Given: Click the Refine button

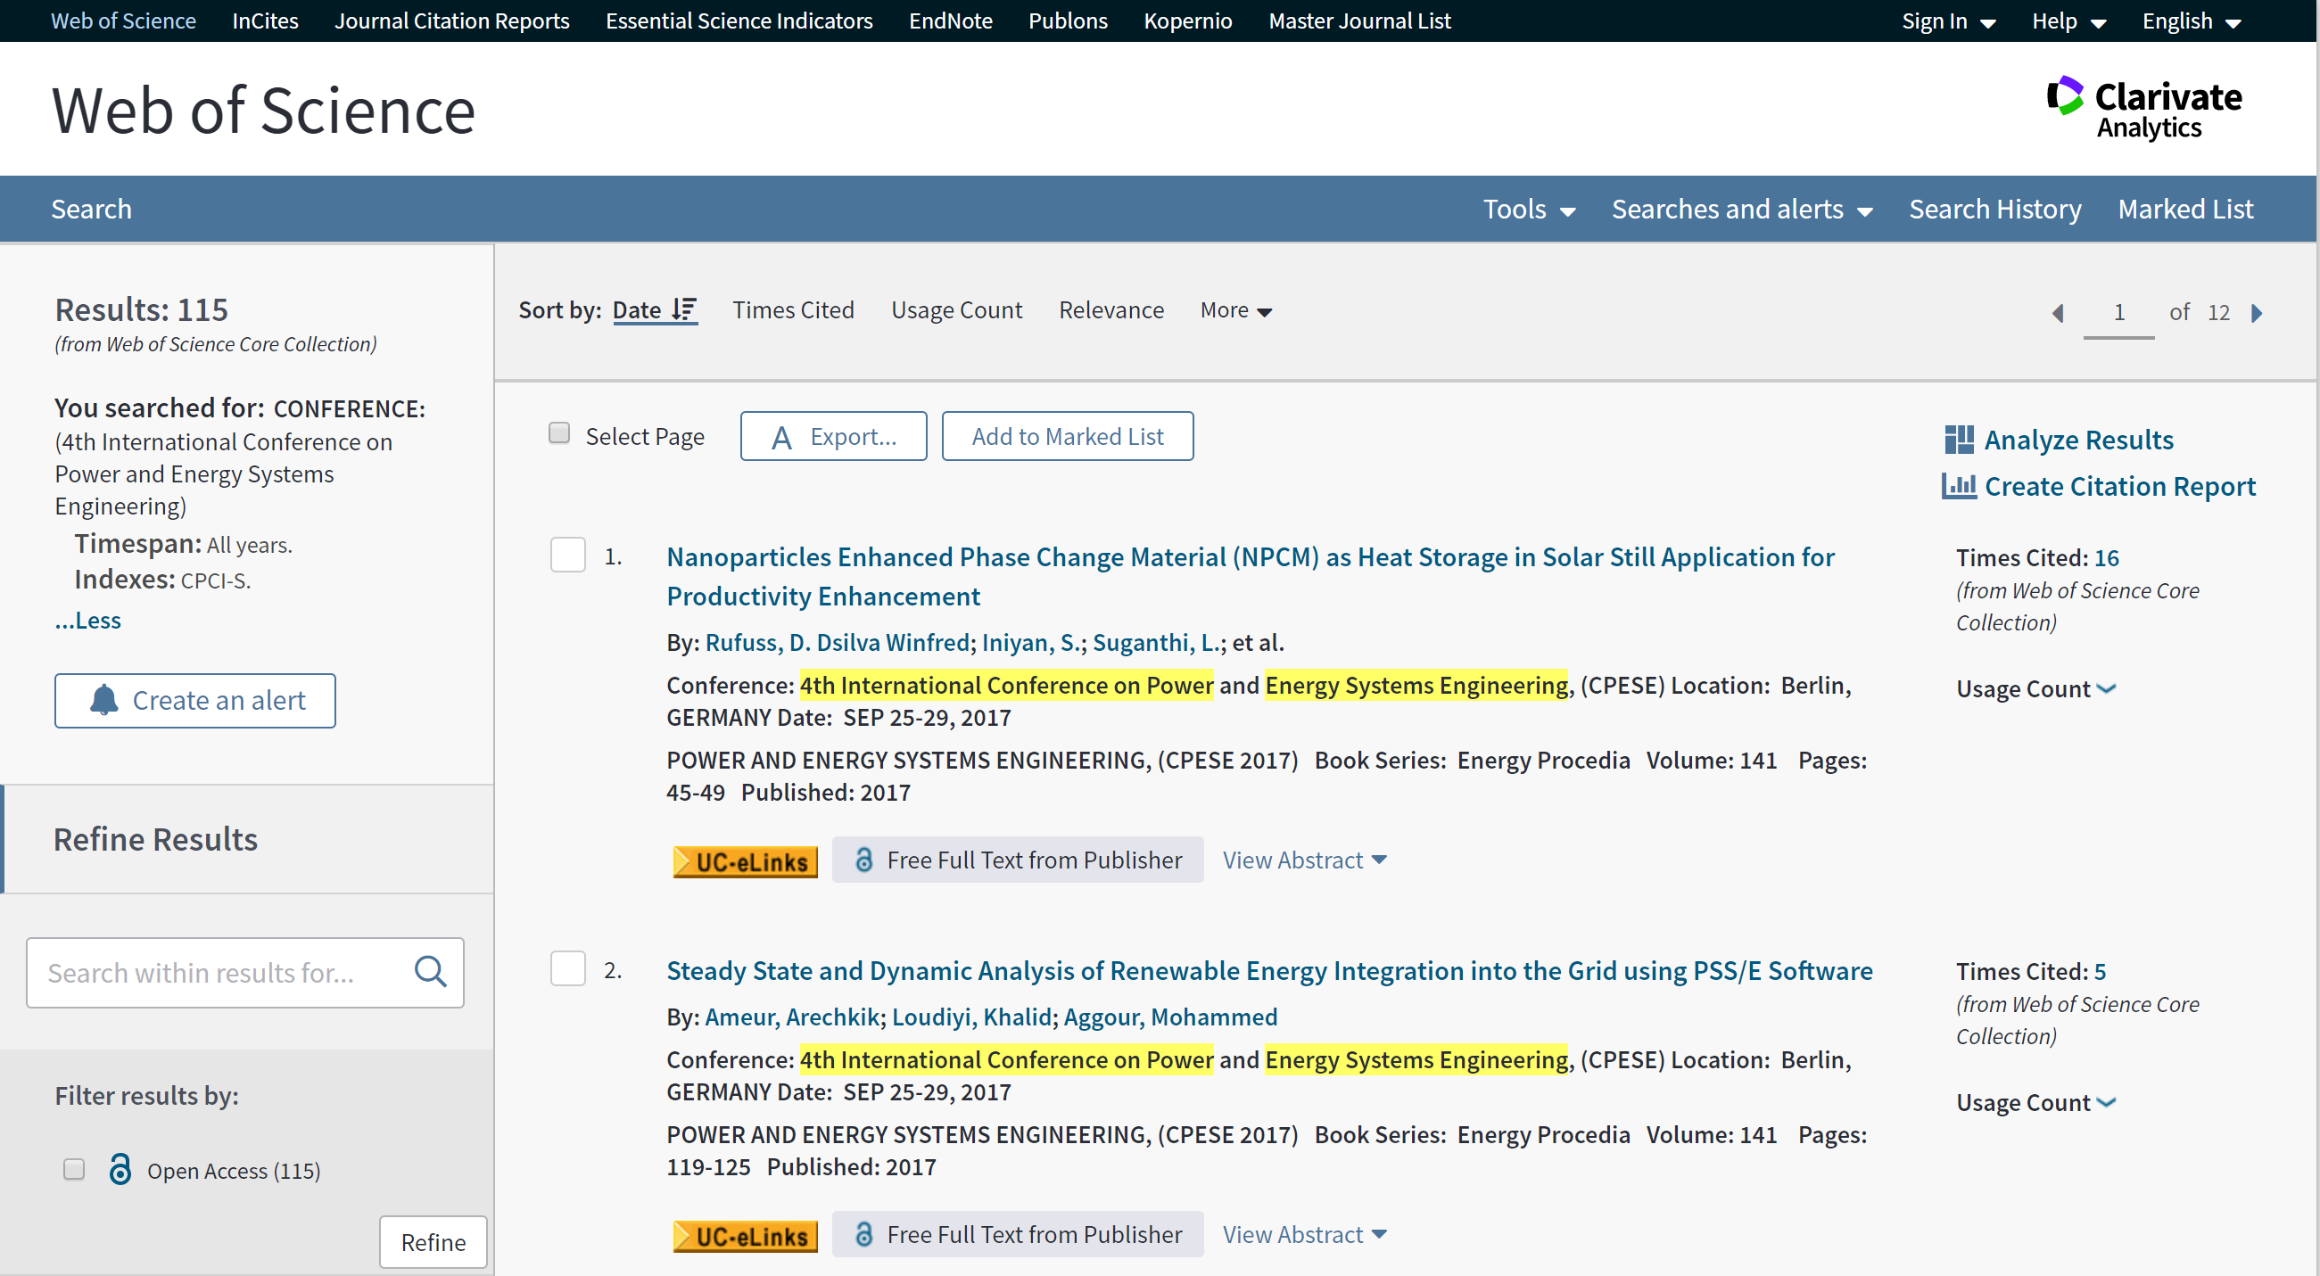Looking at the screenshot, I should tap(433, 1242).
